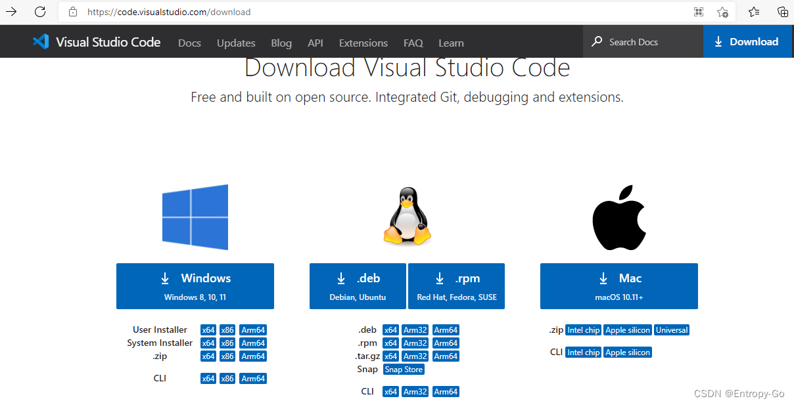Navigate to the FAQ page

click(x=413, y=43)
